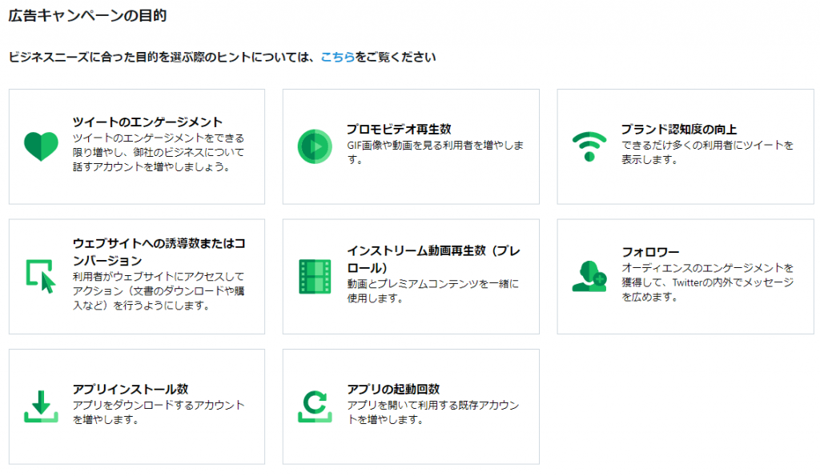Pick the ウェブサイトへの誘導数またはコンバージョン card
This screenshot has height=476, width=820.
click(x=136, y=275)
